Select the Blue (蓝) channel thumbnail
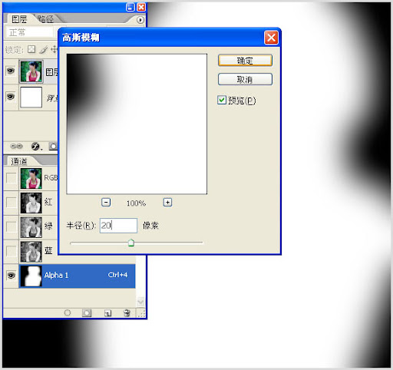This screenshot has width=393, height=370. point(31,252)
